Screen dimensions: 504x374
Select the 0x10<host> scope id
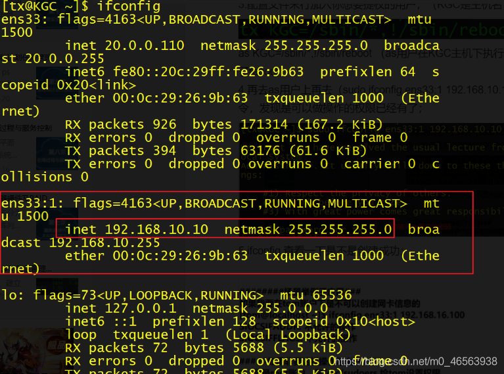point(375,321)
